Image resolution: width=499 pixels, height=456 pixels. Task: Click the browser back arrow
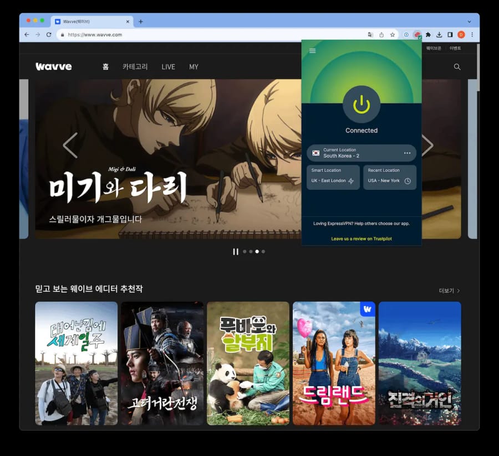coord(27,35)
